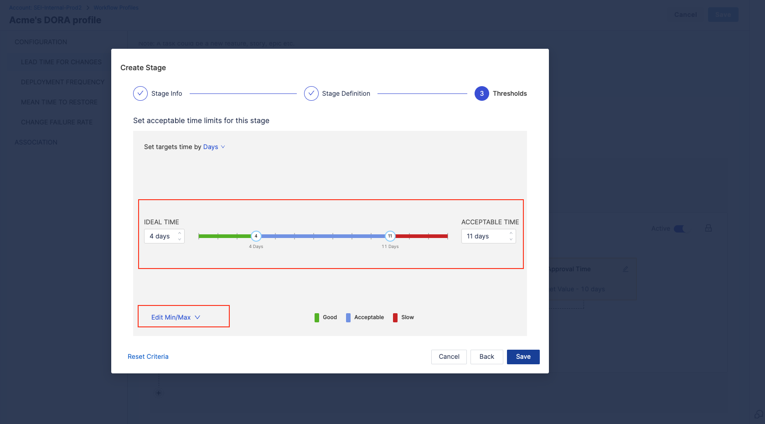This screenshot has width=765, height=424.
Task: Click the Stage Definition checkmark step icon
Action: click(311, 93)
